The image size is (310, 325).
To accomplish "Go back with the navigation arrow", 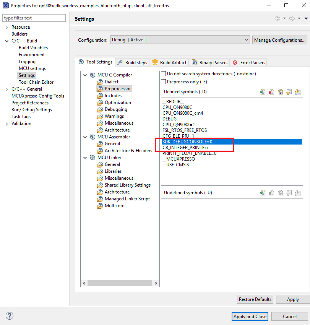I will (x=278, y=18).
